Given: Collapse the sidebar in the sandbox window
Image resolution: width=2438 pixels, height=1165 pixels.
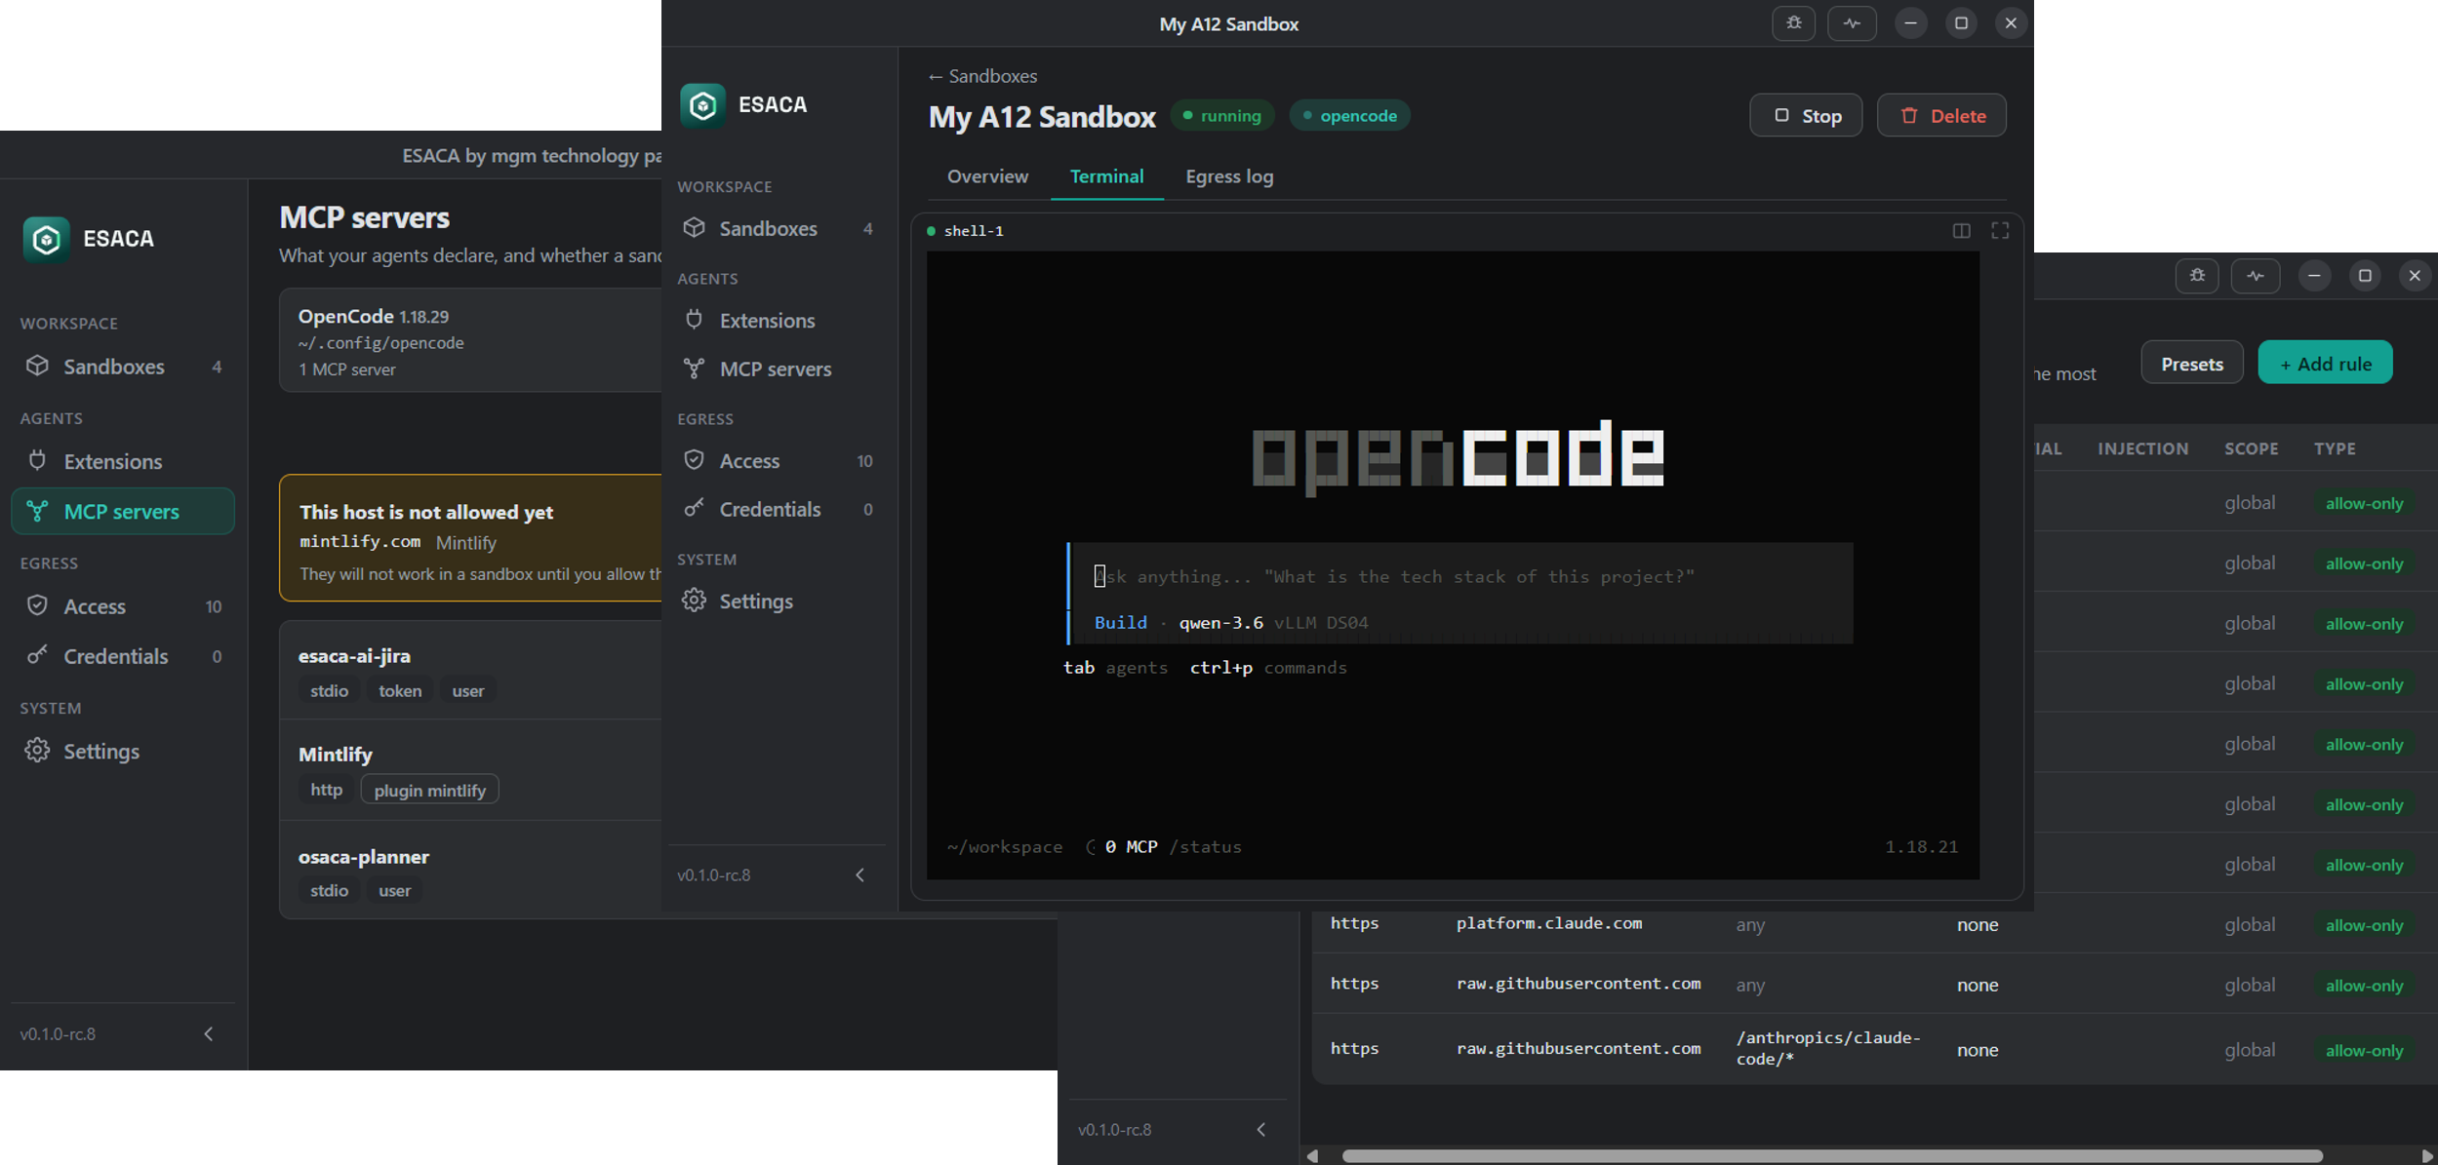Looking at the screenshot, I should (859, 874).
